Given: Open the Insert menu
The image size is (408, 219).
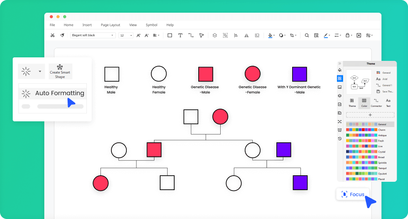Looking at the screenshot, I should (87, 25).
